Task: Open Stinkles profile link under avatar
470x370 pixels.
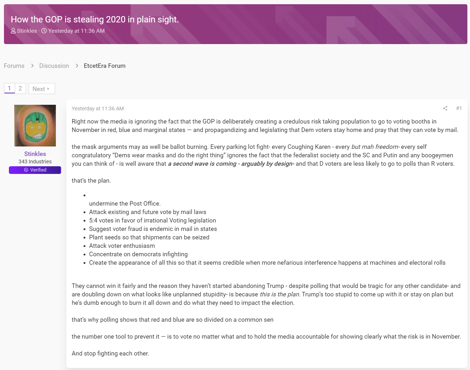Action: pos(35,154)
